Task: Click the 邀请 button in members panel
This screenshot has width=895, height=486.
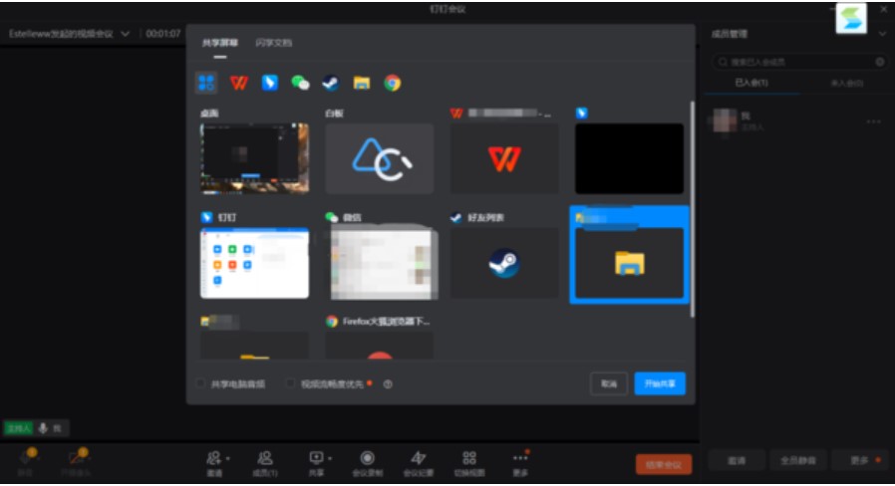Action: [737, 460]
